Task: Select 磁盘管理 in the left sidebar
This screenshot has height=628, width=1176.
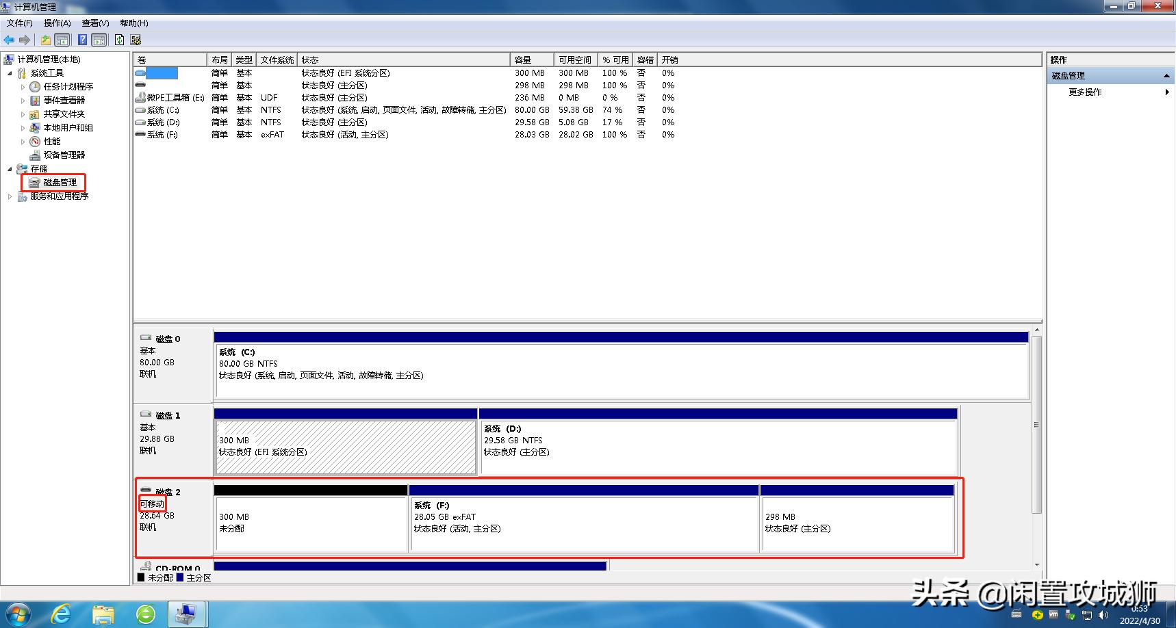Action: tap(60, 183)
